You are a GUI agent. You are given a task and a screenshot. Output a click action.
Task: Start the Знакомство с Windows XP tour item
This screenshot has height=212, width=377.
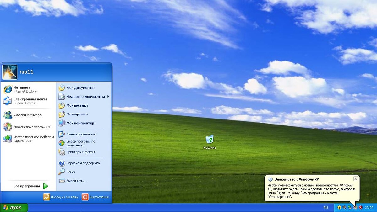coord(28,127)
